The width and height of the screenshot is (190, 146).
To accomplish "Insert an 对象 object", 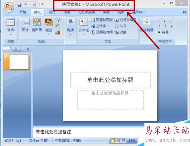I will (x=120, y=32).
